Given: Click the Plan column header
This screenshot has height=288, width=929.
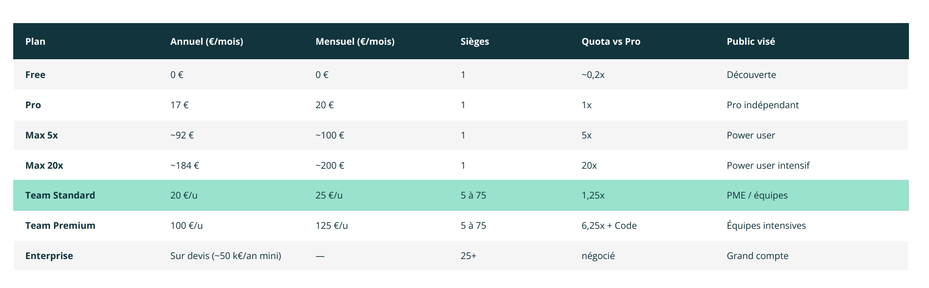Looking at the screenshot, I should click(35, 41).
